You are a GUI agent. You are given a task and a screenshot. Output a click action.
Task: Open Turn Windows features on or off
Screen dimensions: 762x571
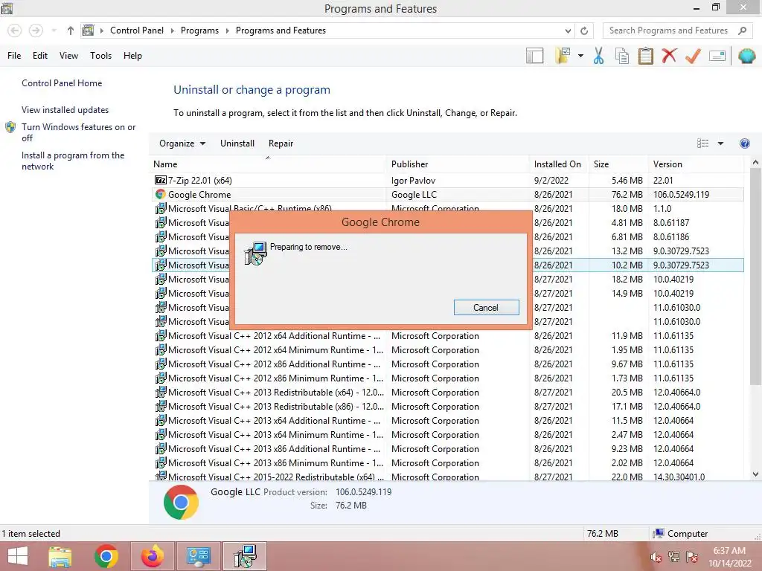click(78, 132)
